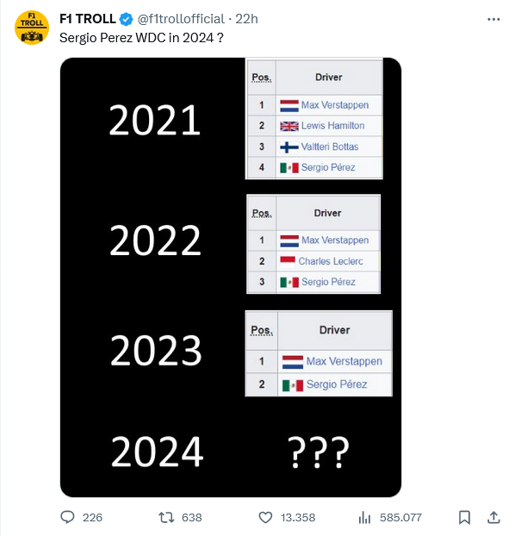Click the 638 reposts count
The image size is (515, 536).
click(192, 517)
